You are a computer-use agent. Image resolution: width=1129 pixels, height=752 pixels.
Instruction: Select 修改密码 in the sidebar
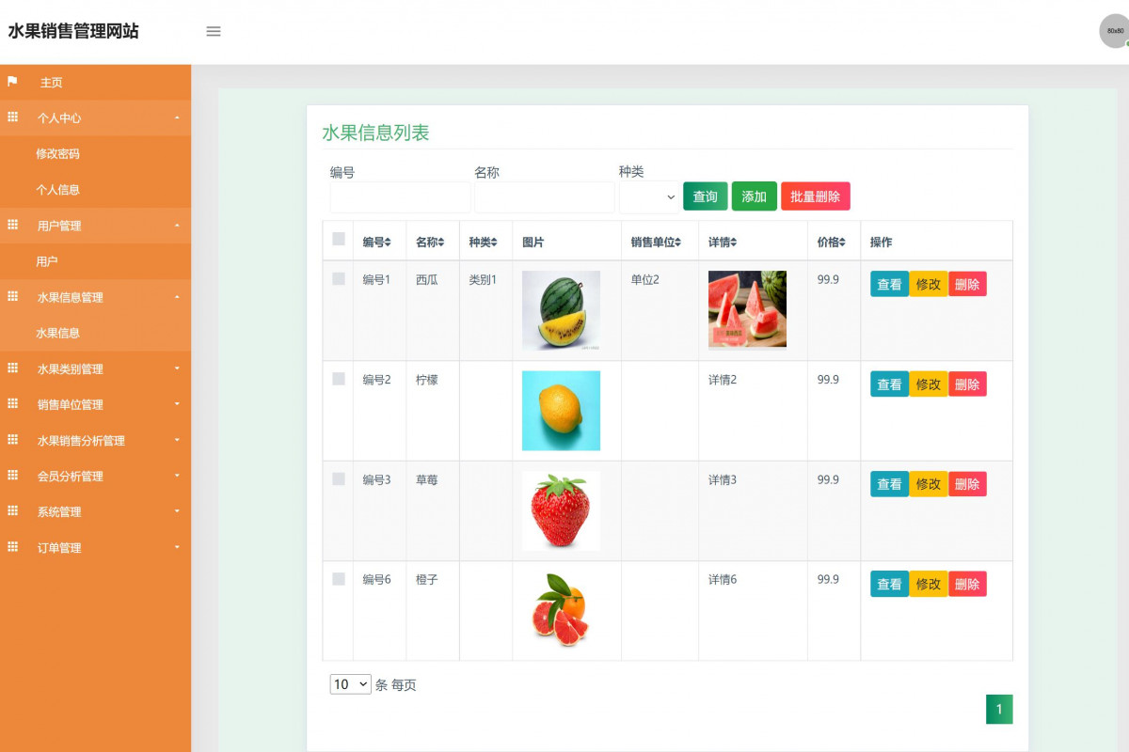tap(58, 153)
